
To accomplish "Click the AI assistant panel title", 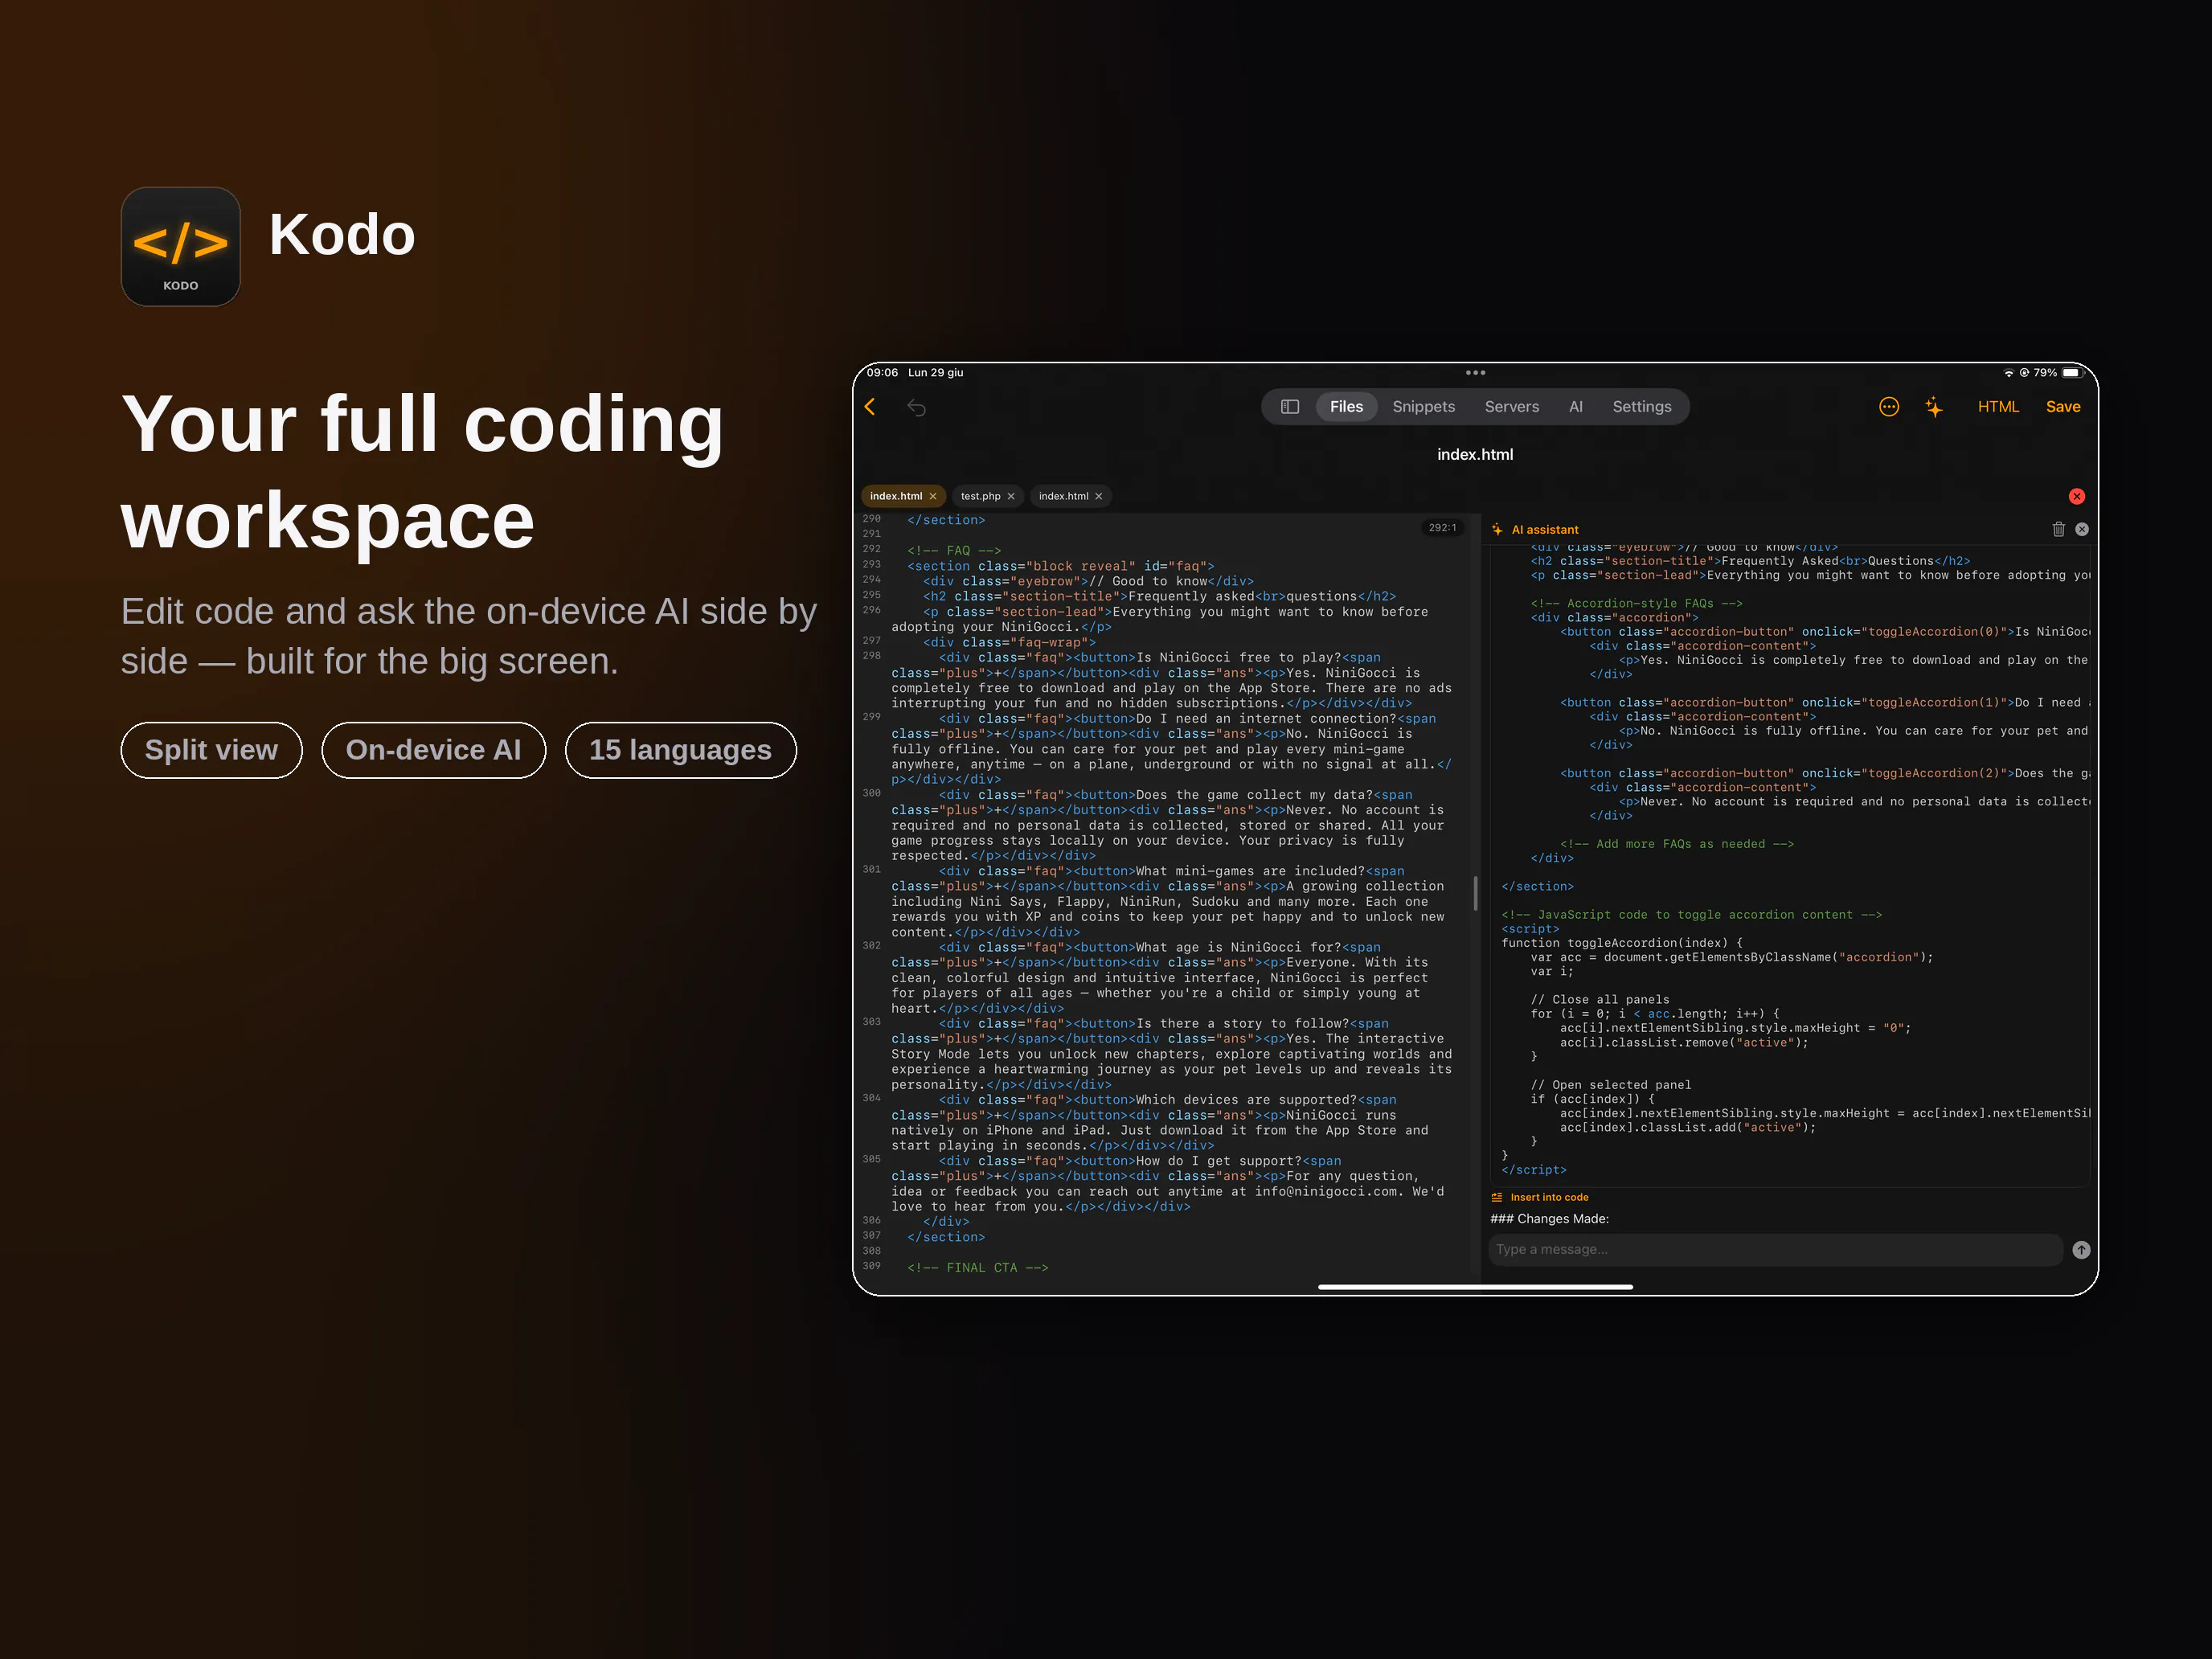I will click(1544, 530).
